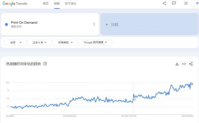
Task: Go to the 首页 tab
Action: 46,4
